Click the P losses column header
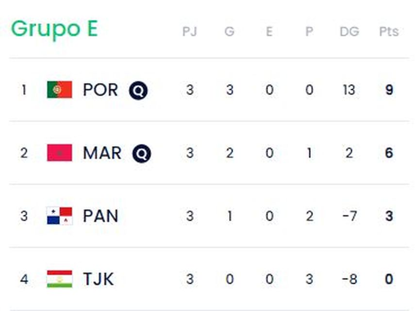This screenshot has height=311, width=415. click(309, 32)
